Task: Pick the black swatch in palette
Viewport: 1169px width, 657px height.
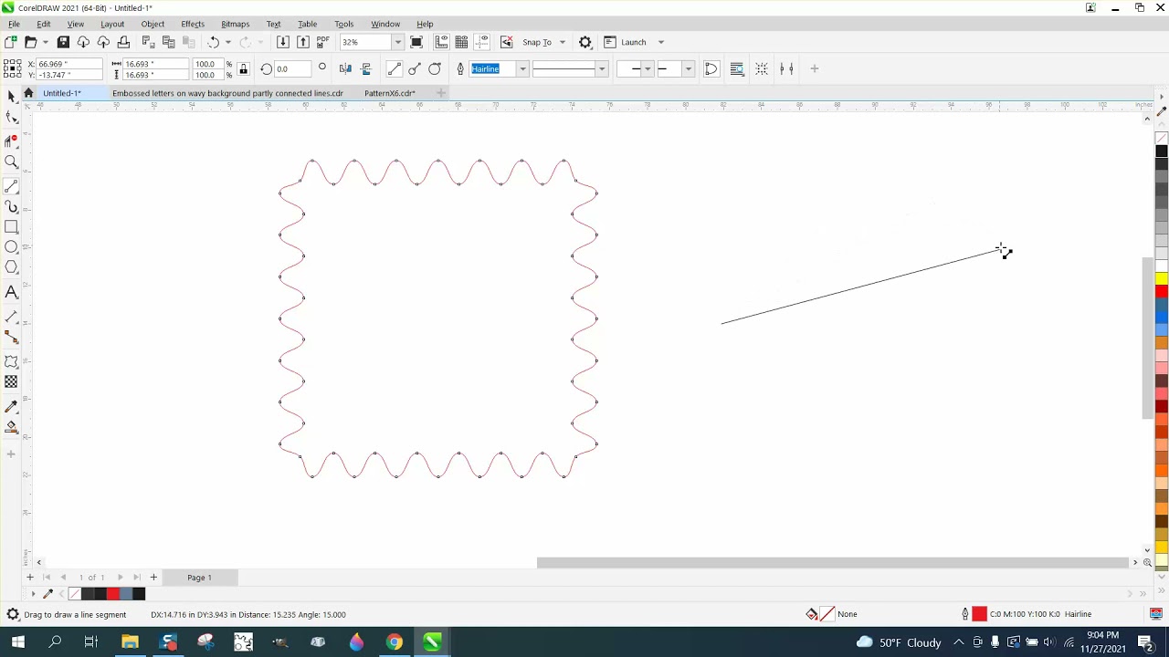Action: coord(1162,151)
